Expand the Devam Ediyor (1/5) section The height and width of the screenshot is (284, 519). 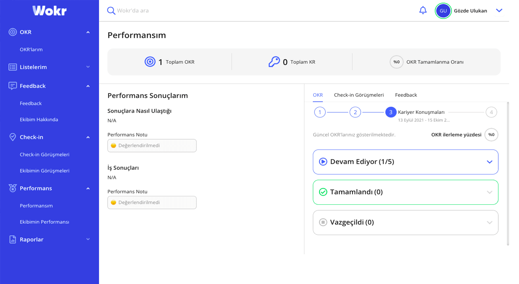[x=489, y=162]
